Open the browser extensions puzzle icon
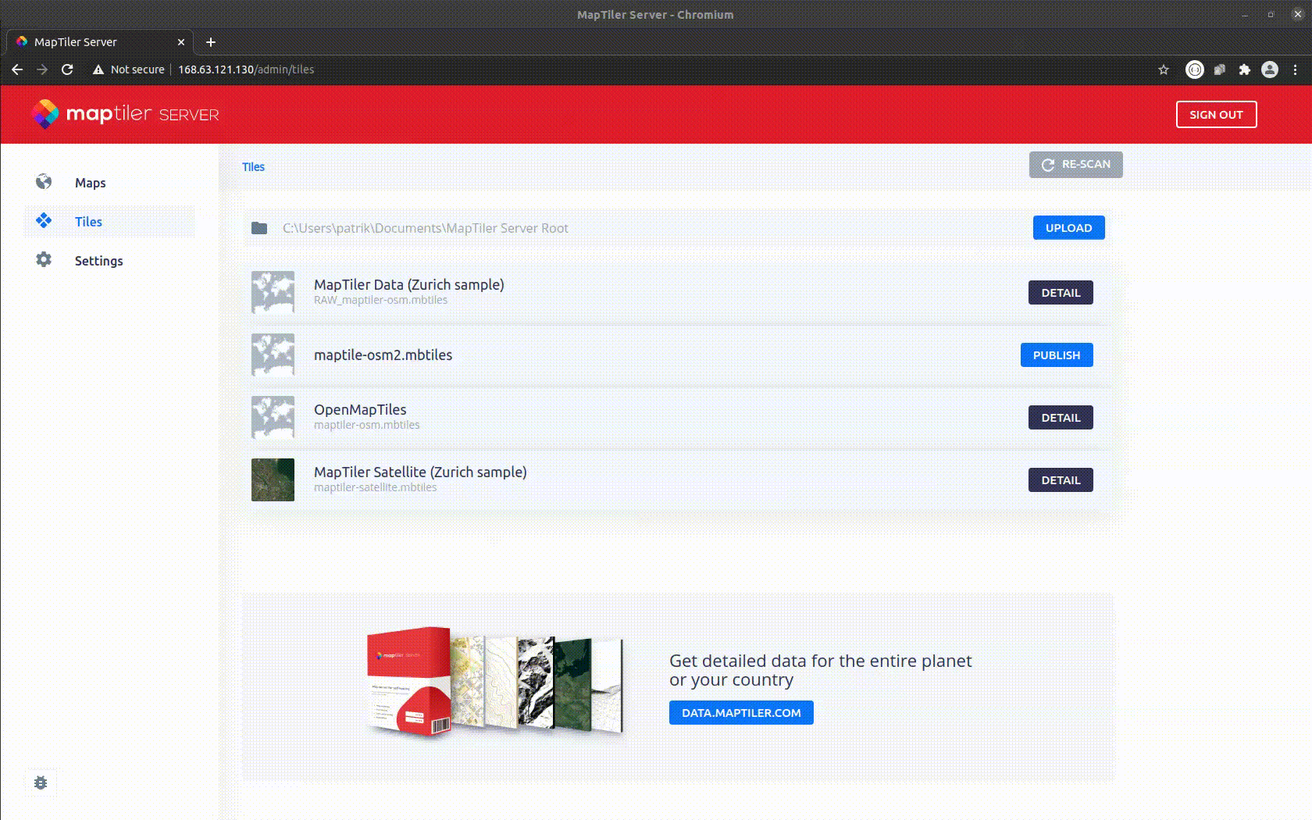 [x=1245, y=70]
